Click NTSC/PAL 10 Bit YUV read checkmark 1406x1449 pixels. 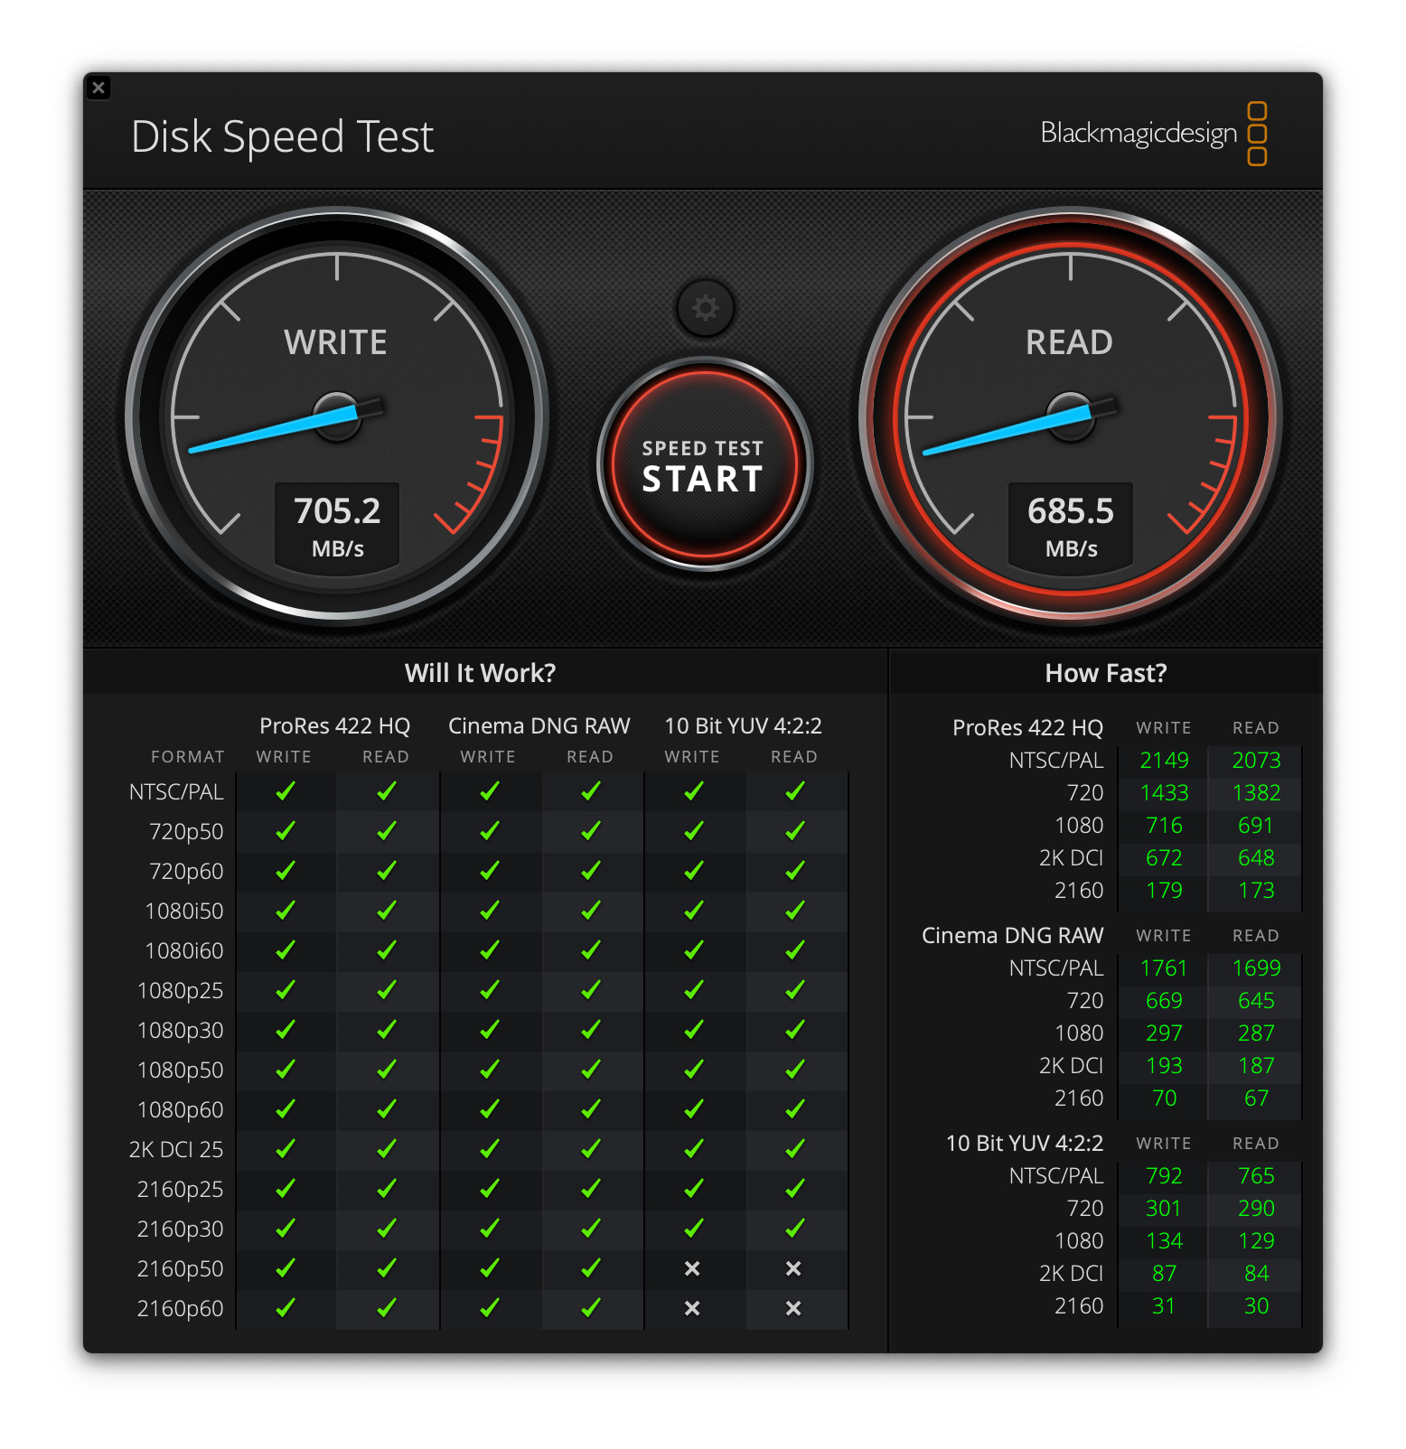pyautogui.click(x=795, y=791)
